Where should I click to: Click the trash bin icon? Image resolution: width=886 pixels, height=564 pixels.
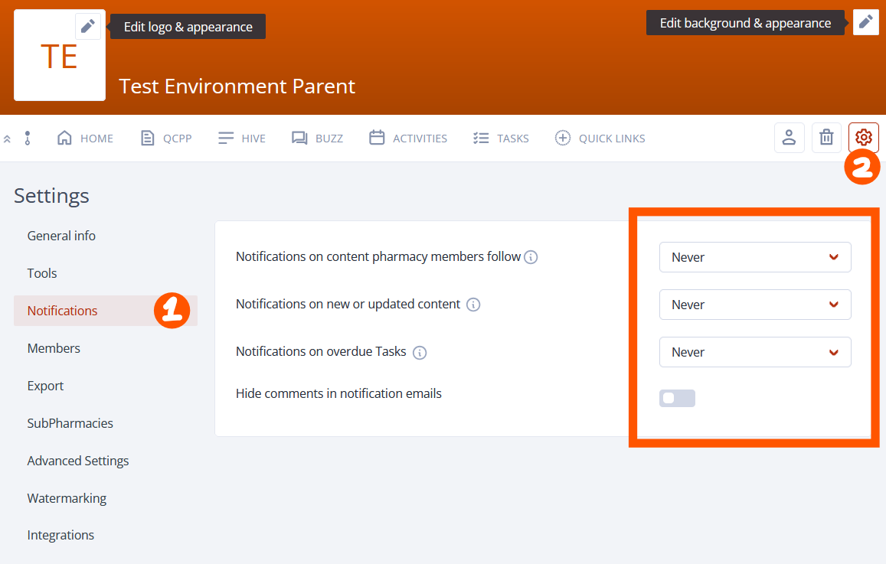point(826,137)
